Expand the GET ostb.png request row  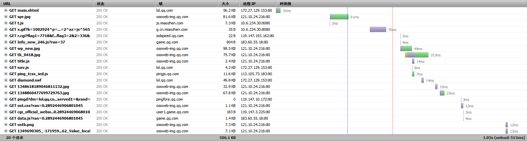[x=6, y=125]
